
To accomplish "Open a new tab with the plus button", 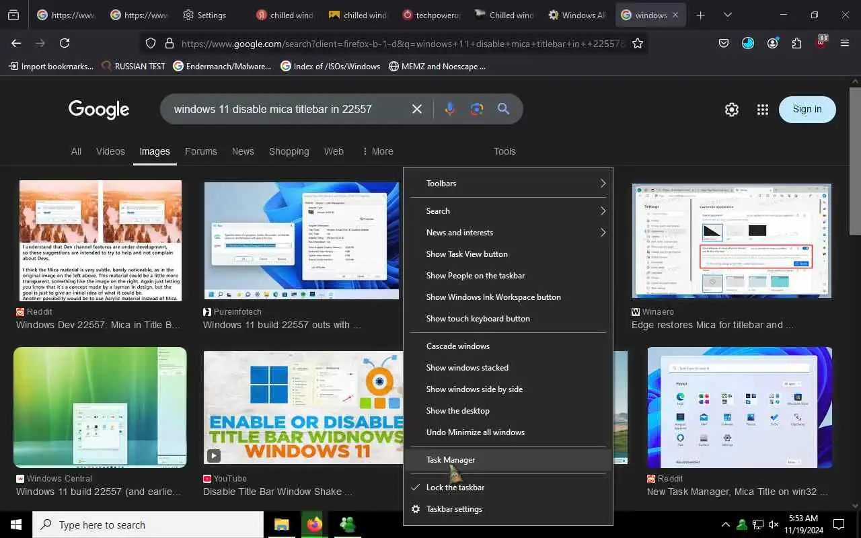I will 700,15.
